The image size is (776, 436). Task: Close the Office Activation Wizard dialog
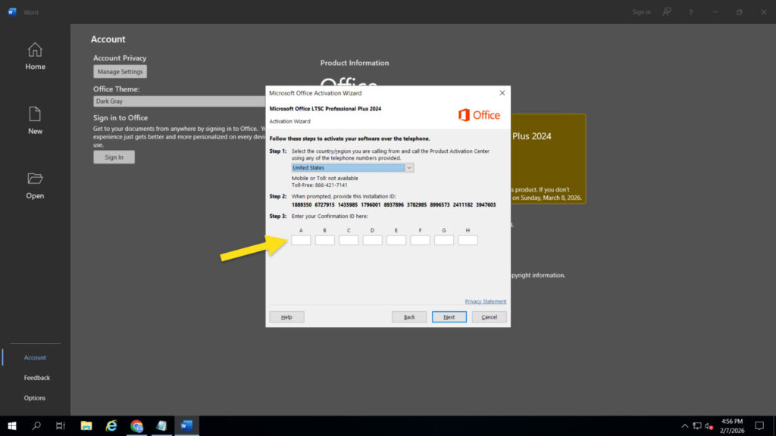click(x=502, y=93)
